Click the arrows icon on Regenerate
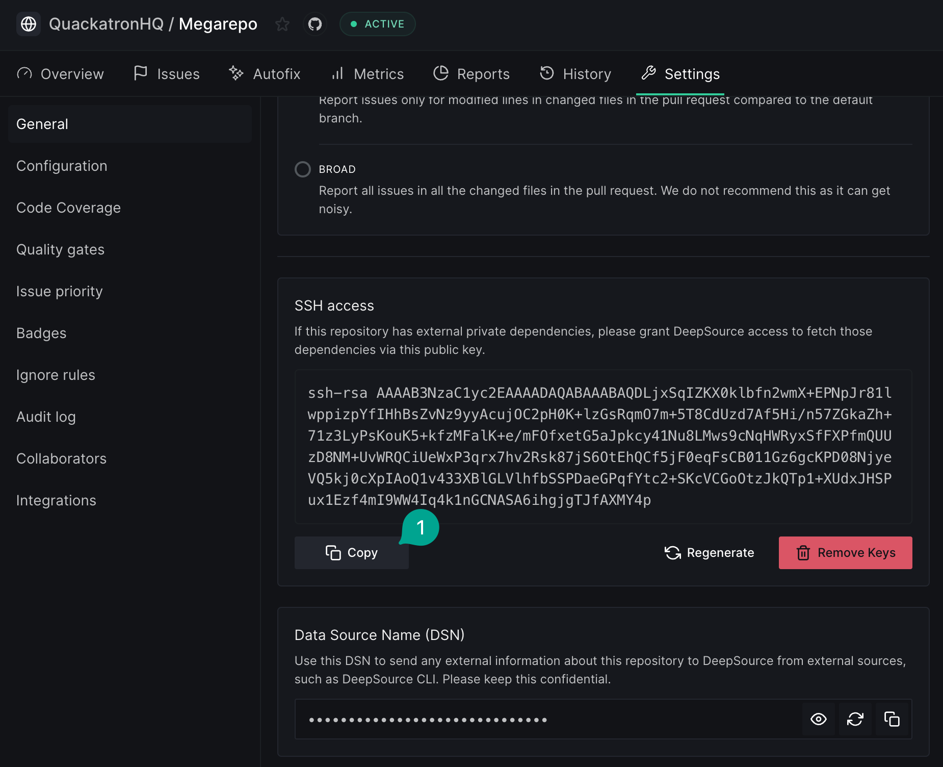943x767 pixels. (x=673, y=553)
